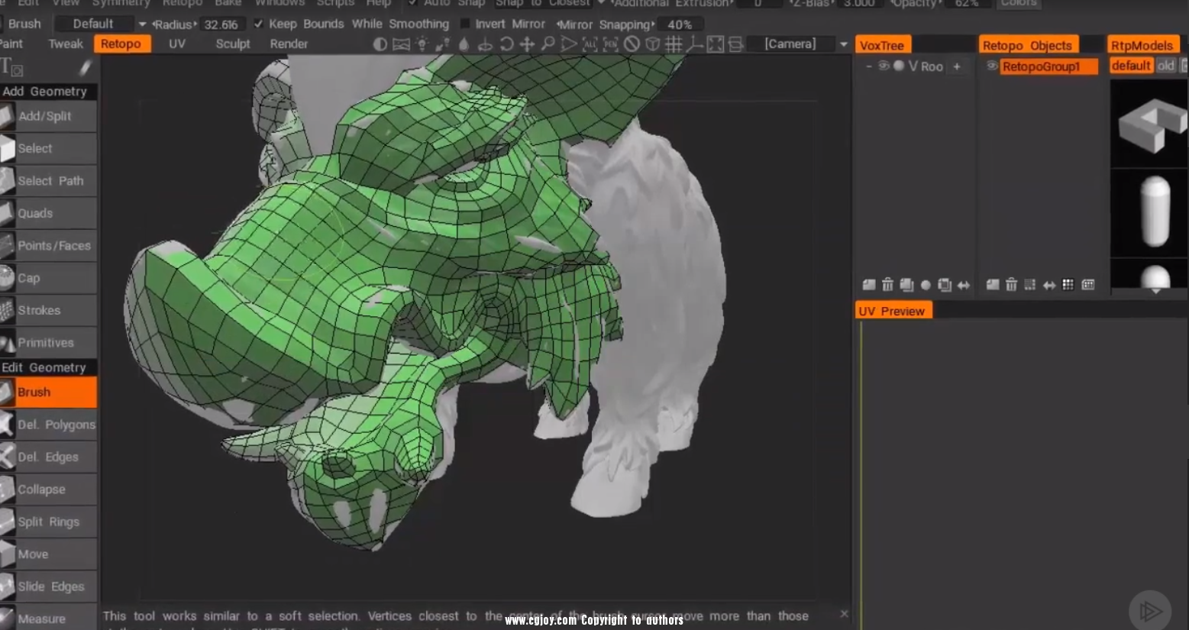
Task: Open the Retopo Objects panel tab
Action: click(1027, 45)
